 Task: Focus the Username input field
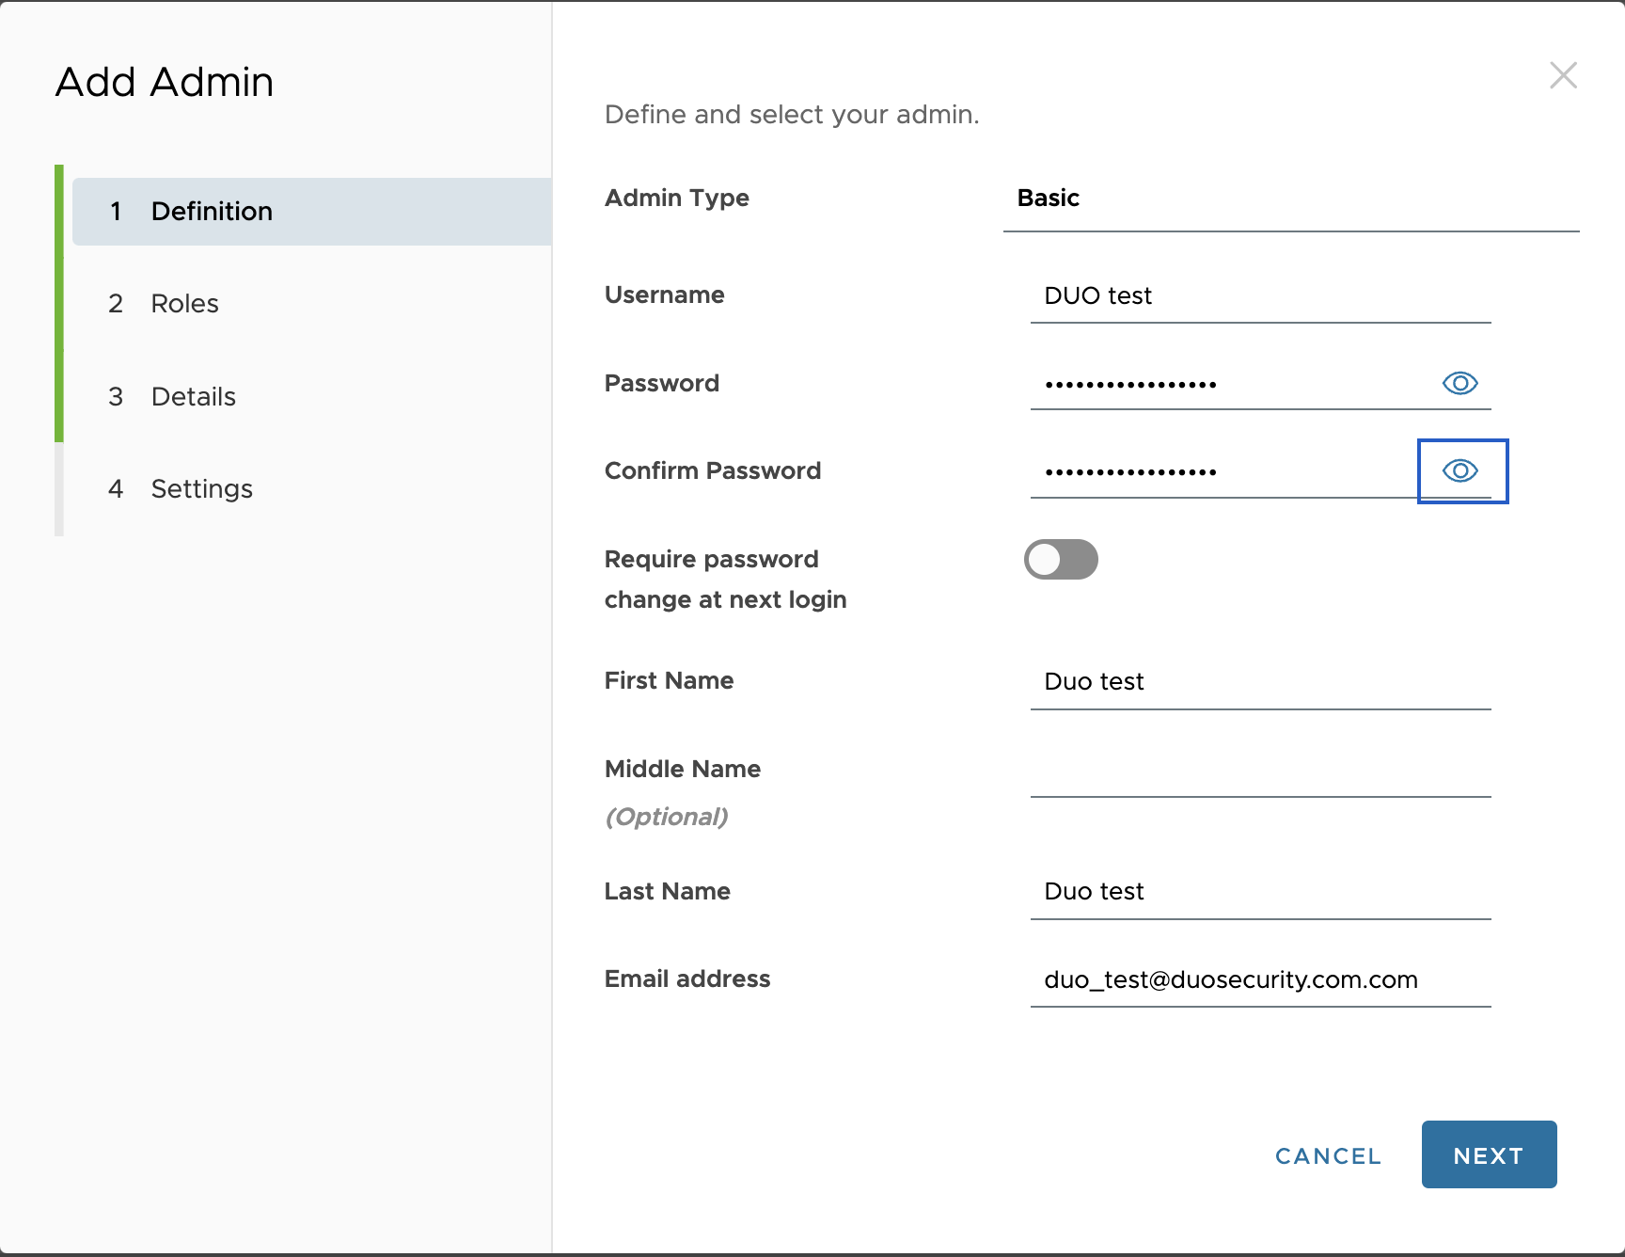click(x=1260, y=296)
